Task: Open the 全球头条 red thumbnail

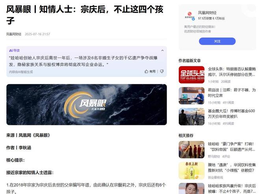Action: pyautogui.click(x=191, y=75)
